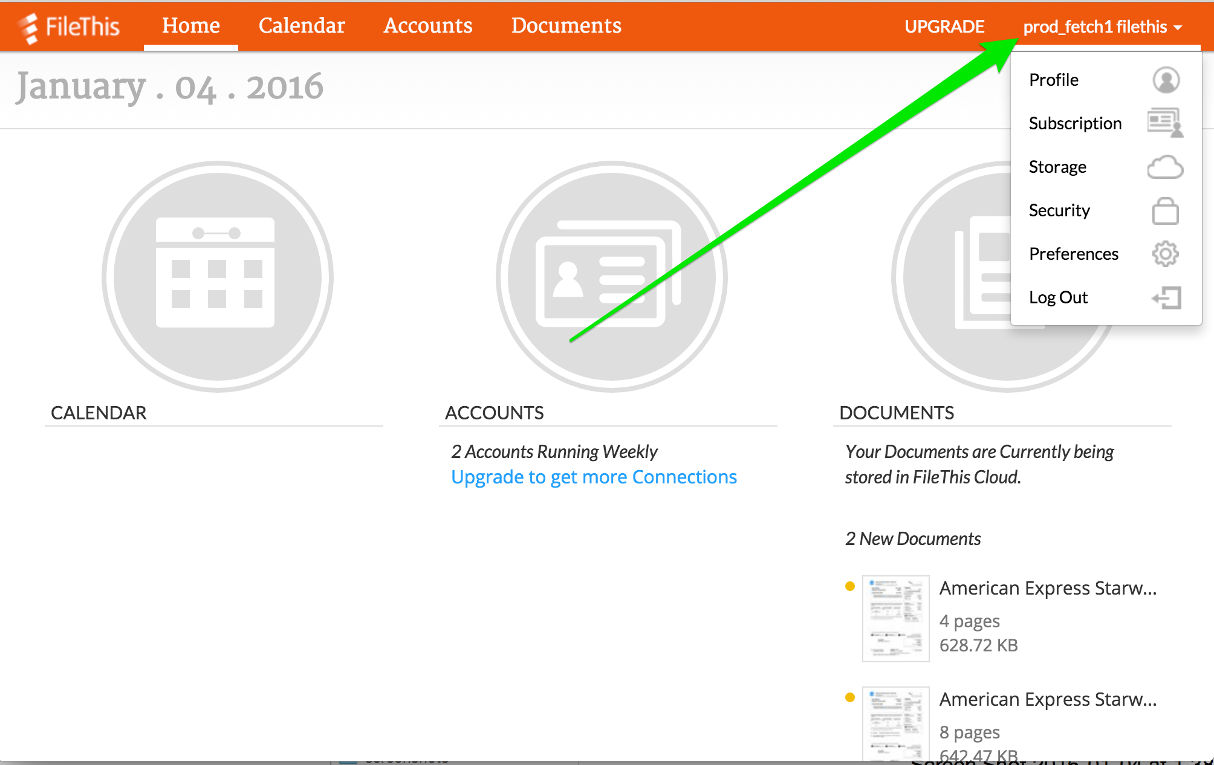Open the large Calendar circle icon
The image size is (1214, 765).
coord(217,276)
